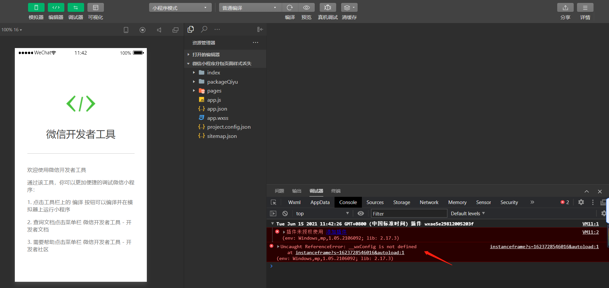This screenshot has width=609, height=288.
Task: Click the red error count badge
Action: coord(565,202)
